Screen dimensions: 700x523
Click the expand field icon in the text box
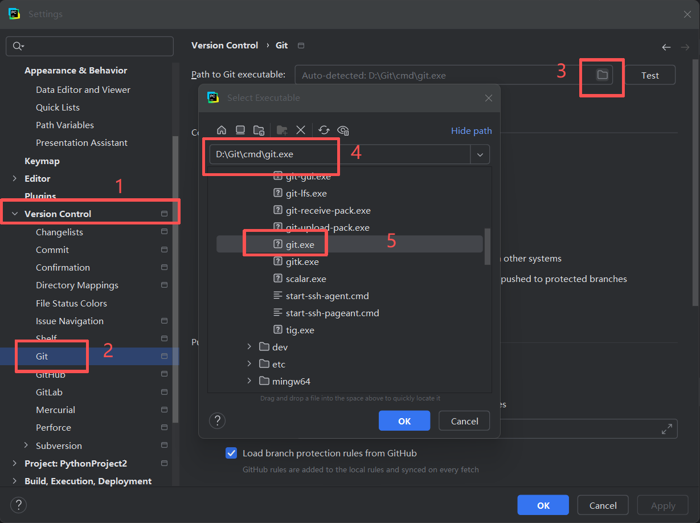(666, 429)
